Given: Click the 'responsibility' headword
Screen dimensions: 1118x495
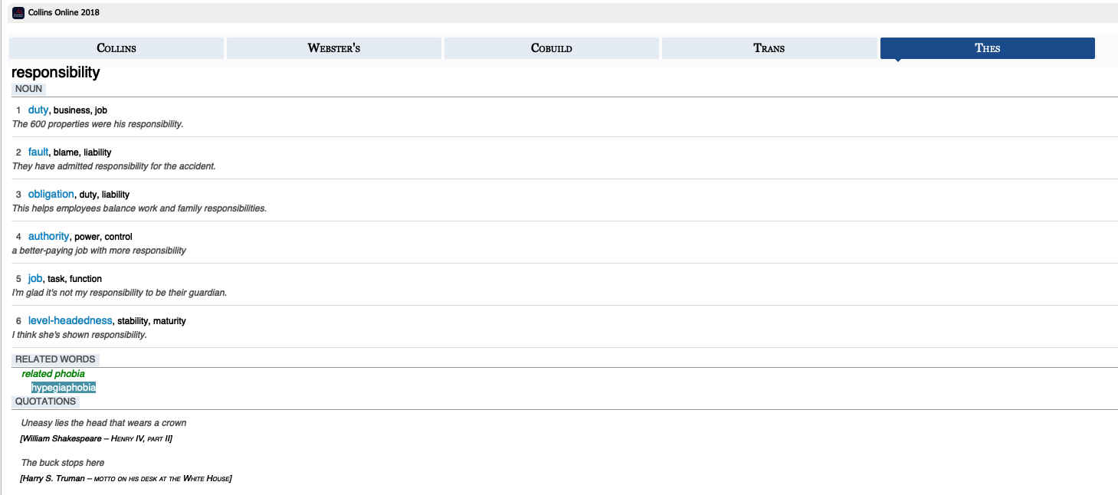Looking at the screenshot, I should click(x=55, y=73).
